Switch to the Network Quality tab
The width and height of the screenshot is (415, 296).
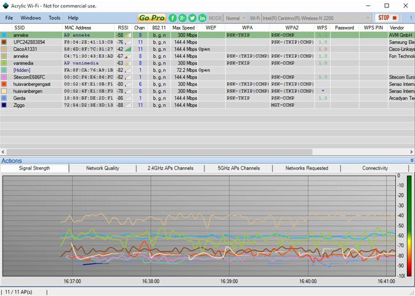coord(103,168)
